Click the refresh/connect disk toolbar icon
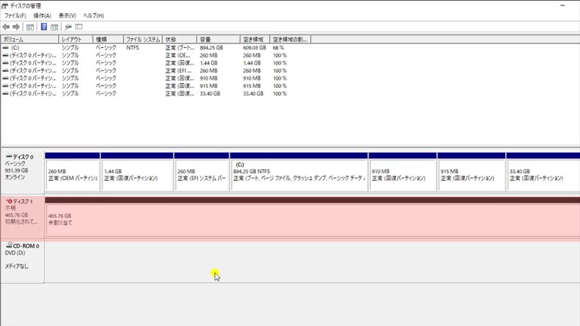 [68, 27]
